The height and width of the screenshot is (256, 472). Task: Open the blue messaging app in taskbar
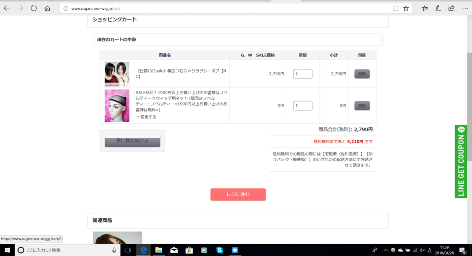pyautogui.click(x=235, y=250)
